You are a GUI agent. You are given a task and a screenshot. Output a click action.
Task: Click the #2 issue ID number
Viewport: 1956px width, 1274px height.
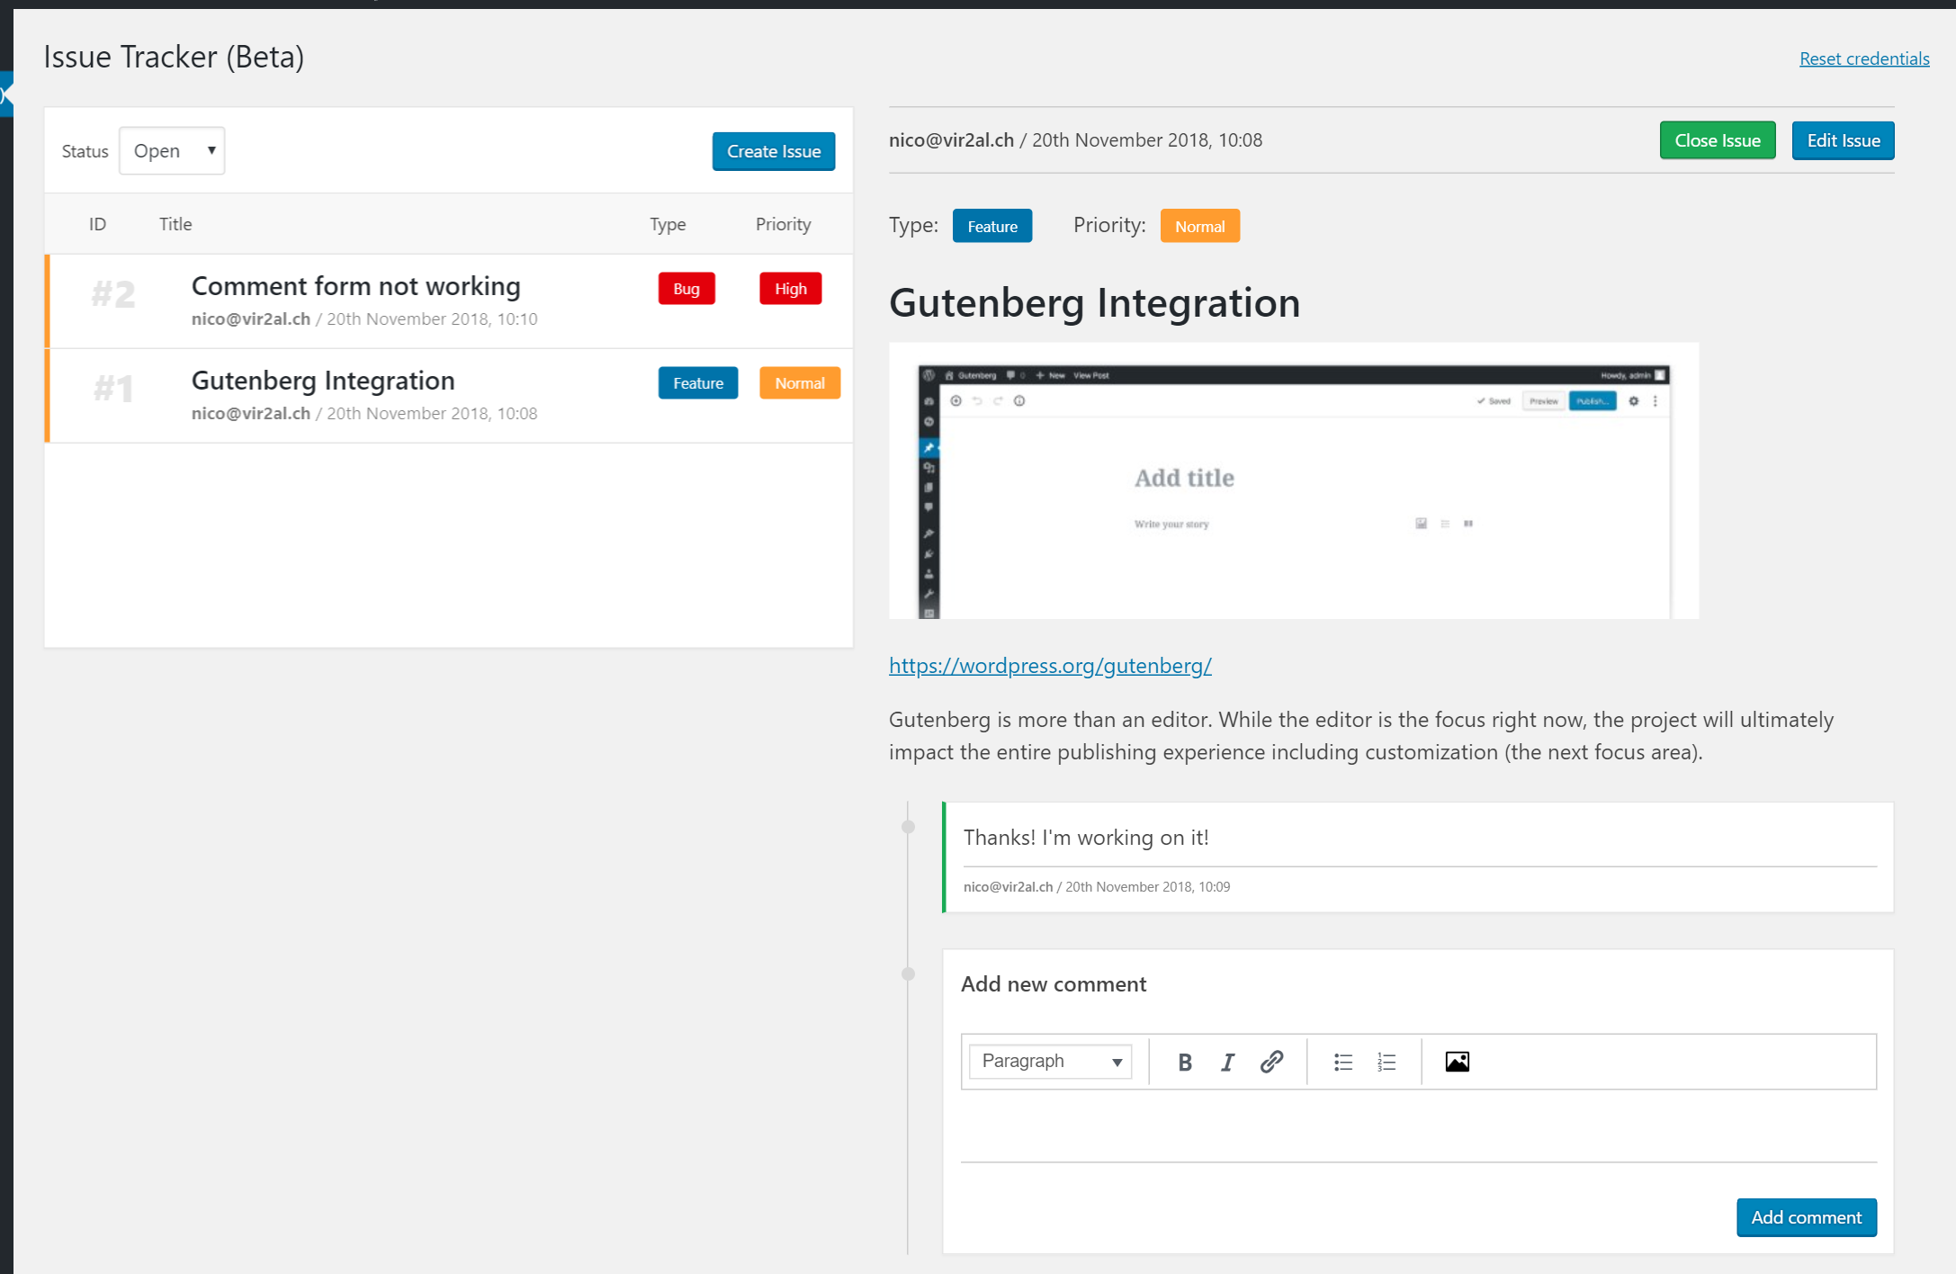[x=113, y=294]
